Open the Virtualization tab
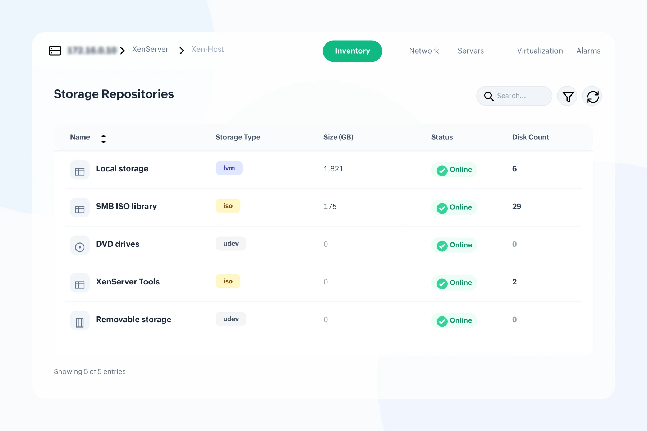 coord(540,51)
